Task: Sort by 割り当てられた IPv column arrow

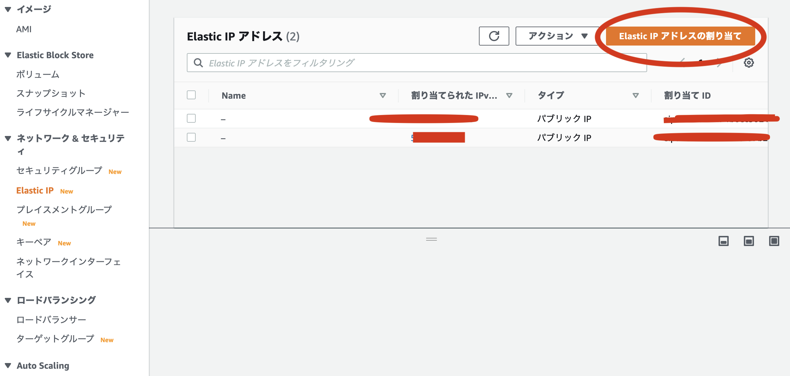Action: pos(509,96)
